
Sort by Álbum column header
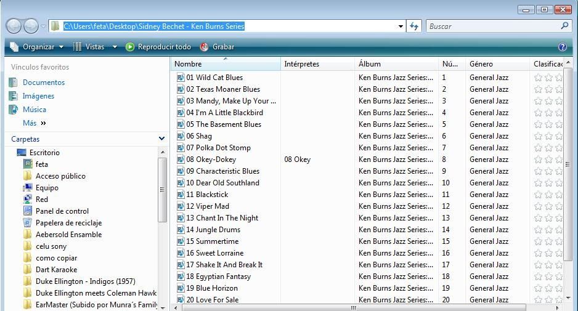click(x=397, y=64)
